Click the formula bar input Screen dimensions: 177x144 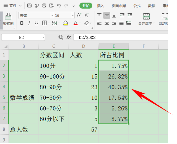[x=121, y=37]
